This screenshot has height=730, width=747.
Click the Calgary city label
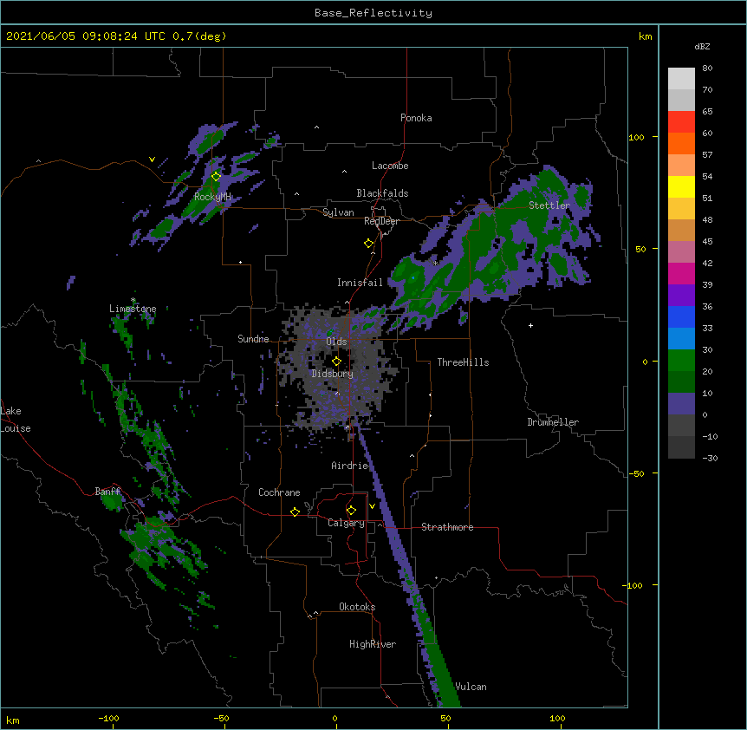(x=346, y=523)
